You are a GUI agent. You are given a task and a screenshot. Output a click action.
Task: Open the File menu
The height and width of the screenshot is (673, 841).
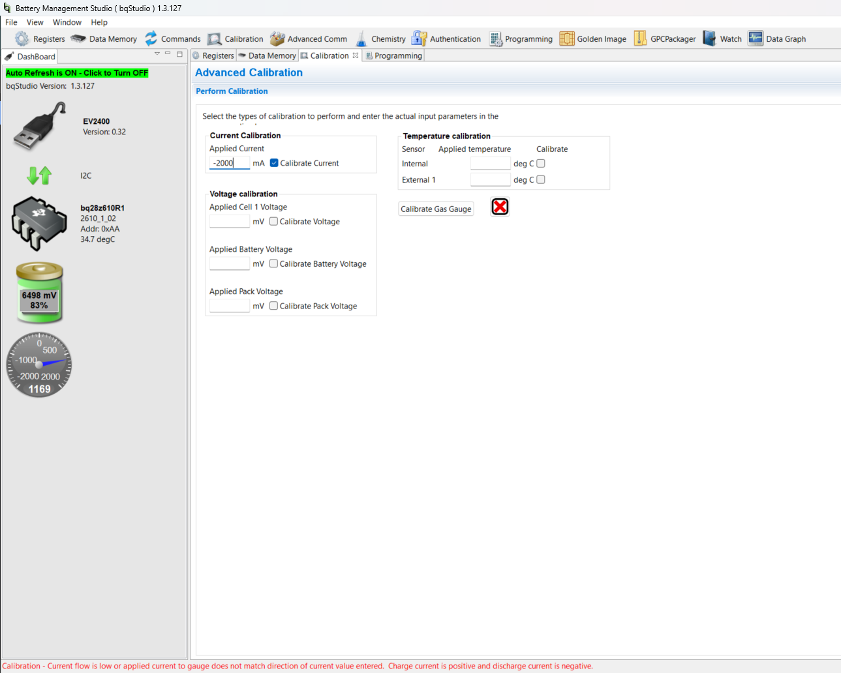coord(12,22)
